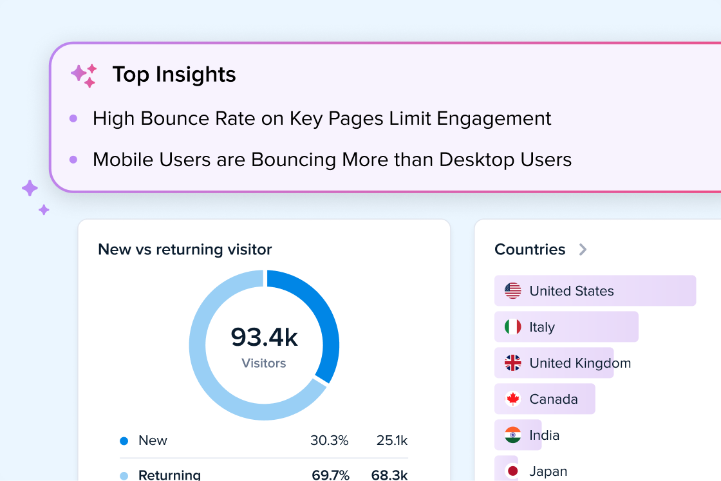Open the Mobile Users bouncing insight
The width and height of the screenshot is (721, 481).
(x=332, y=160)
